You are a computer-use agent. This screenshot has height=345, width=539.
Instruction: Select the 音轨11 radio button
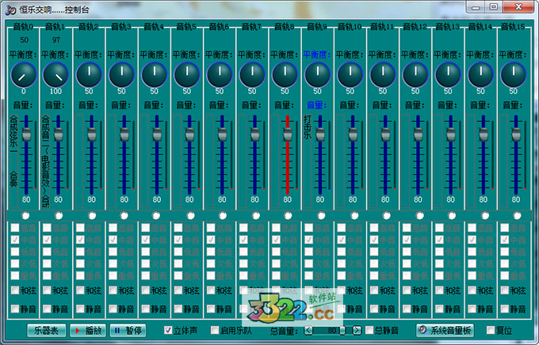pos(386,215)
